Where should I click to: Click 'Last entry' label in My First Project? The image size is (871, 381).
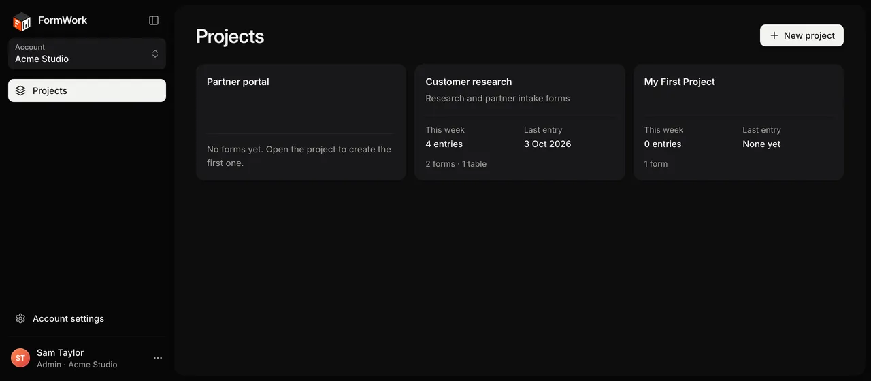(x=761, y=129)
